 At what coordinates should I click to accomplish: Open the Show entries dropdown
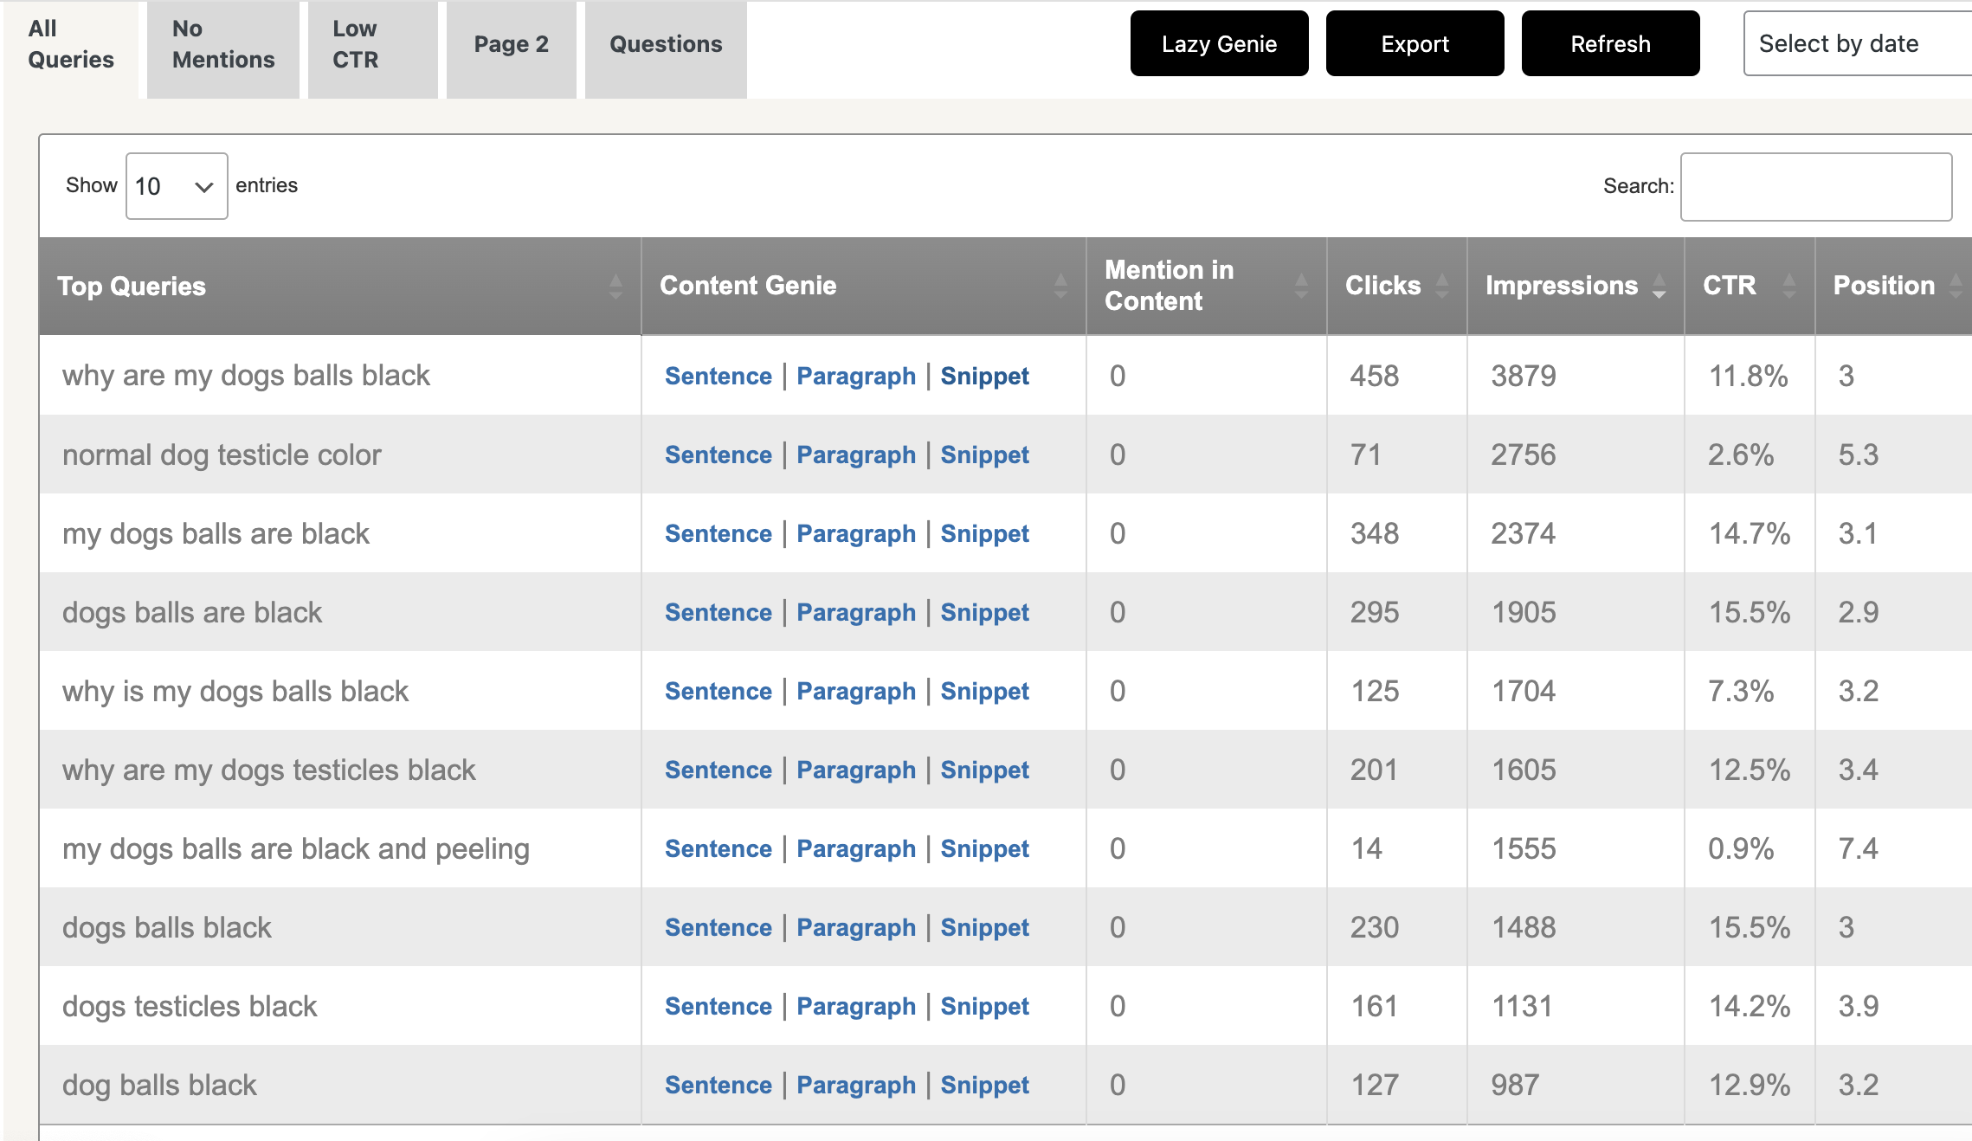(x=177, y=186)
